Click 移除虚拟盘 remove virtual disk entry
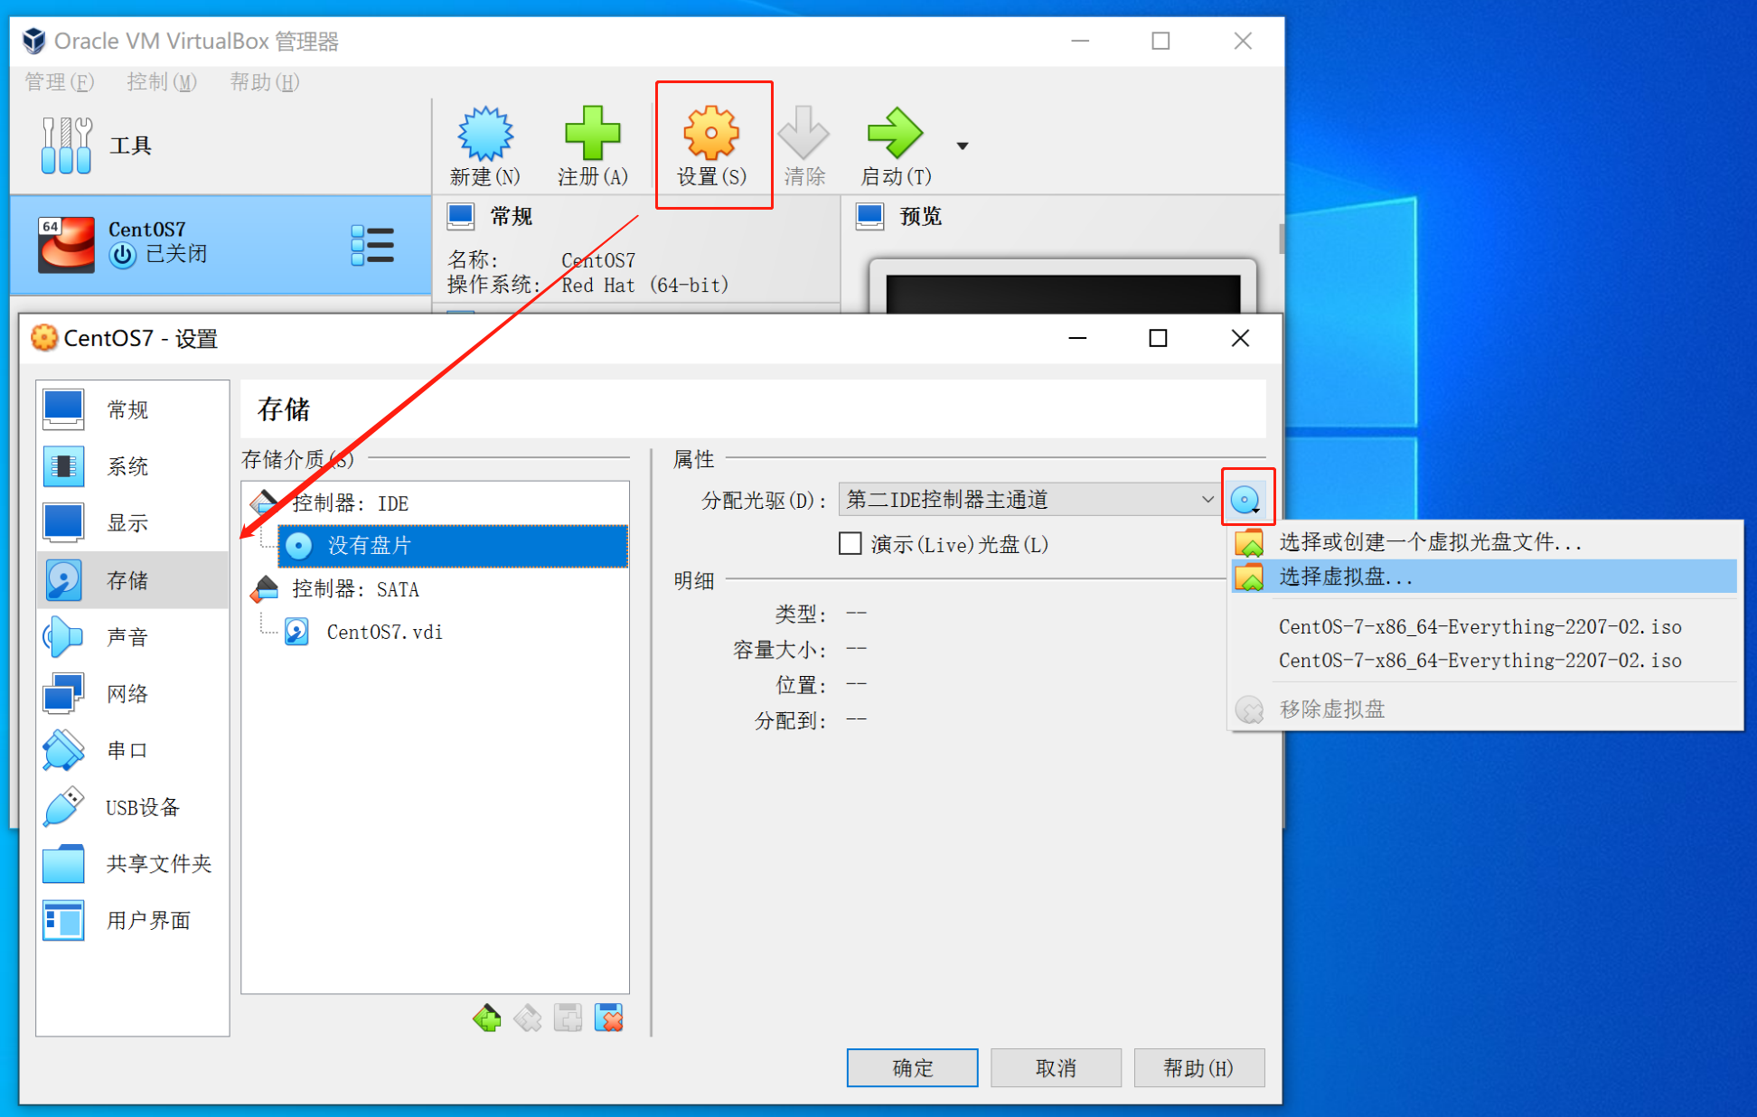Image resolution: width=1757 pixels, height=1117 pixels. (1484, 709)
